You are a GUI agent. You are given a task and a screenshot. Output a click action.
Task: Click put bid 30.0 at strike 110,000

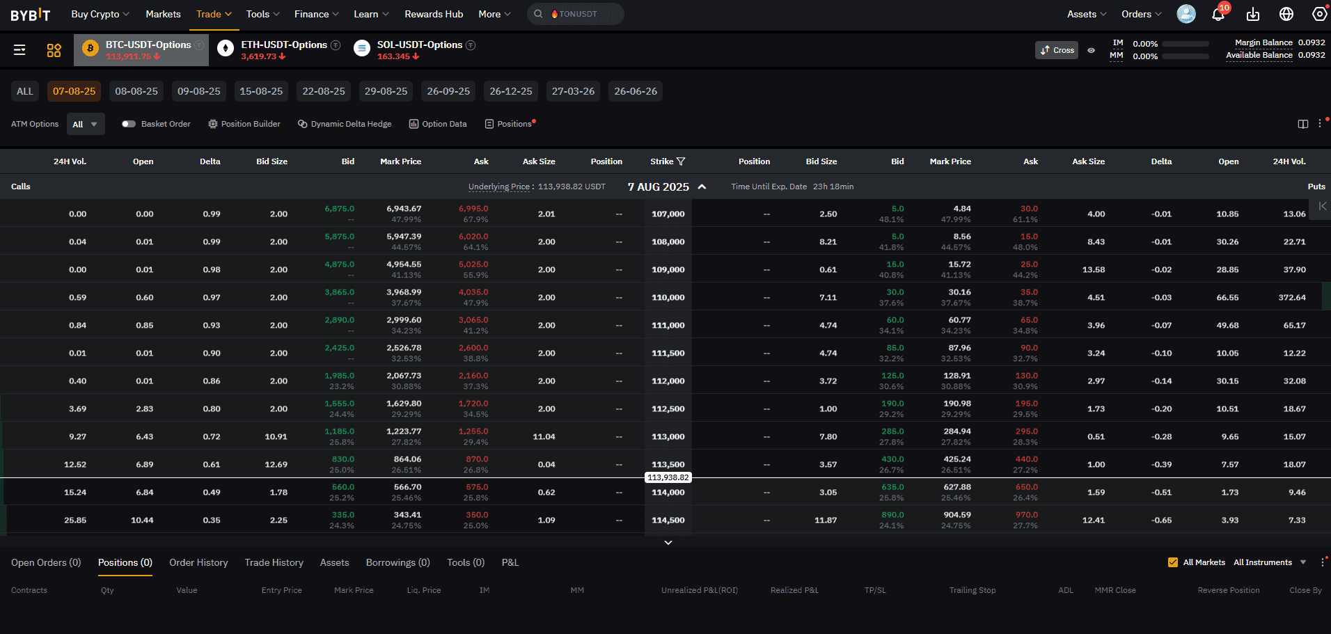pos(895,292)
